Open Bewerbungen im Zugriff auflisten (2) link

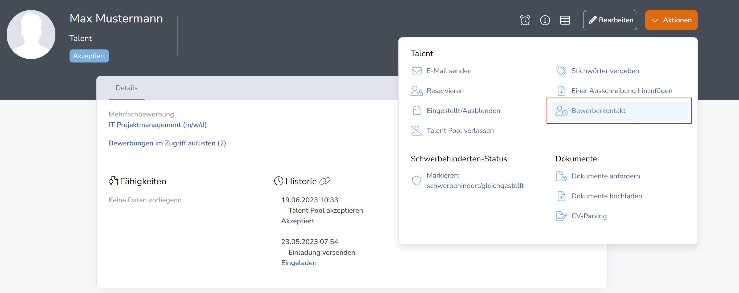pyautogui.click(x=167, y=143)
